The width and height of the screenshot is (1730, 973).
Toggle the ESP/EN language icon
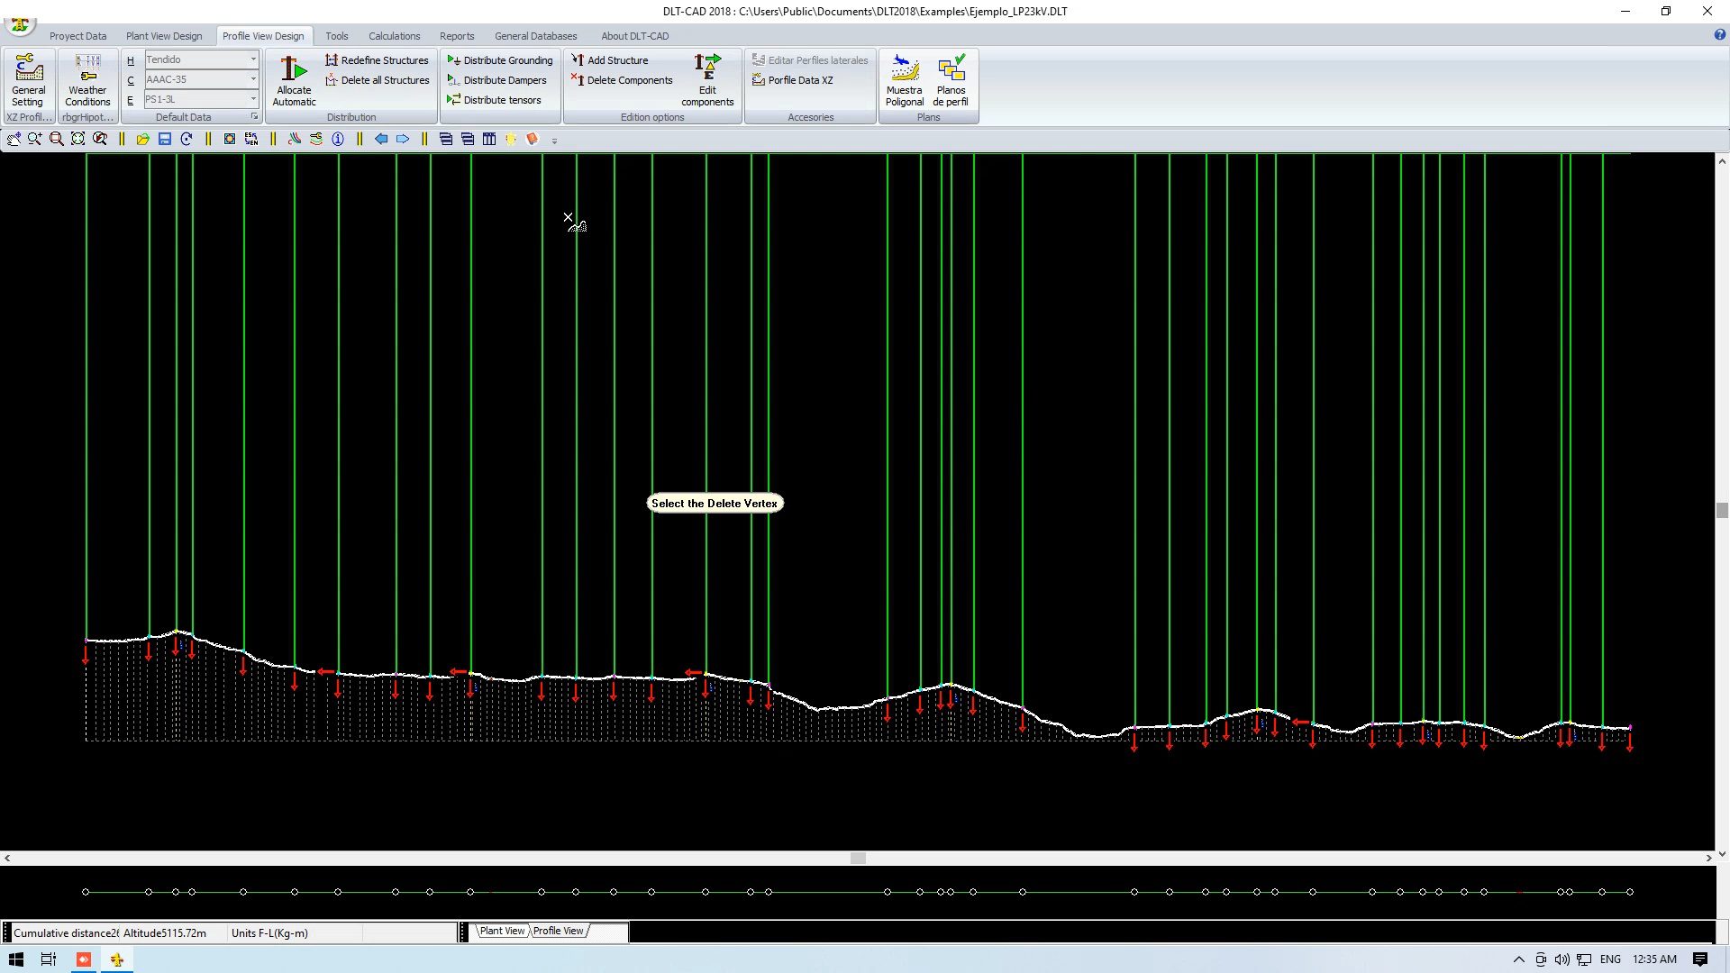tap(251, 139)
